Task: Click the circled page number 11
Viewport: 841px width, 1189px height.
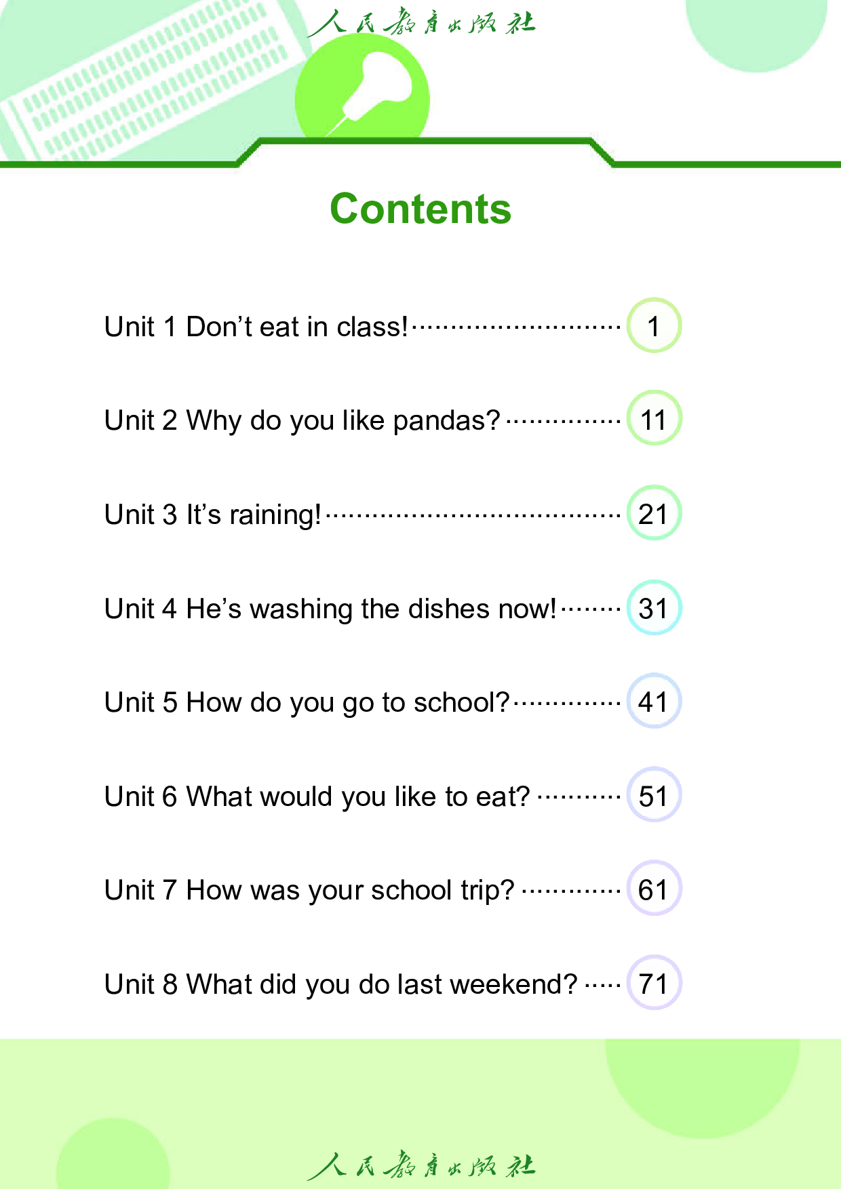Action: [654, 420]
